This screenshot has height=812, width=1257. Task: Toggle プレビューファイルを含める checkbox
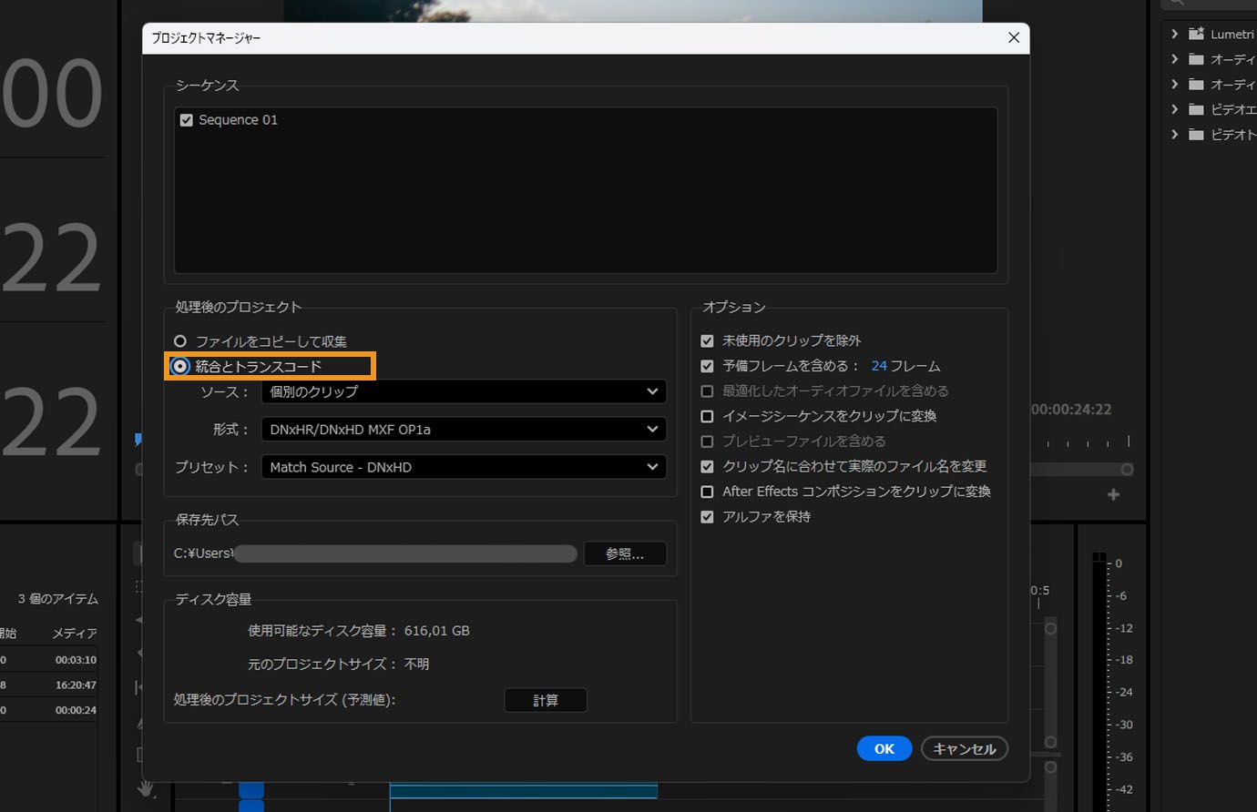(x=707, y=442)
